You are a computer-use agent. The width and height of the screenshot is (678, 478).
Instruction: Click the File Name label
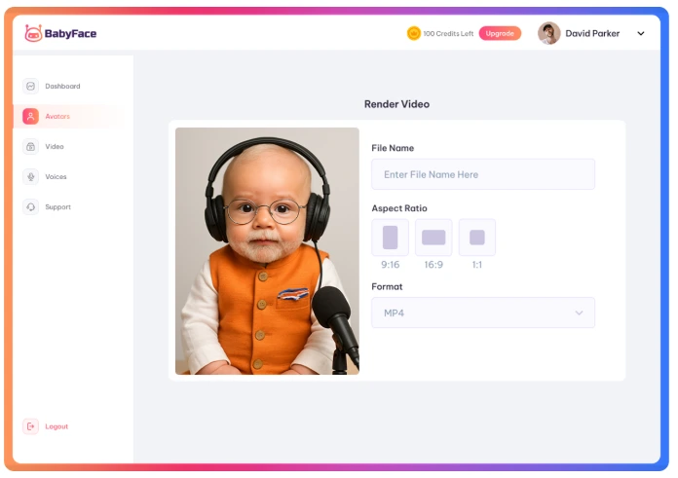tap(393, 148)
